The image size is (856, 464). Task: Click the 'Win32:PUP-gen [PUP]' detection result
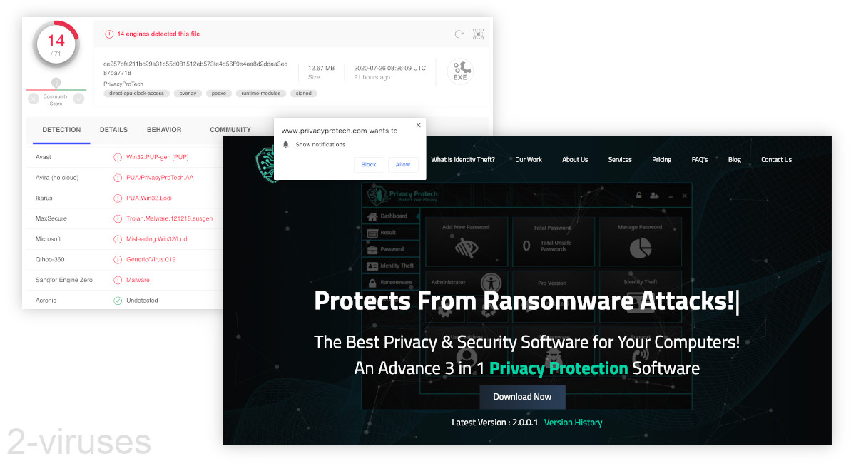click(x=157, y=157)
